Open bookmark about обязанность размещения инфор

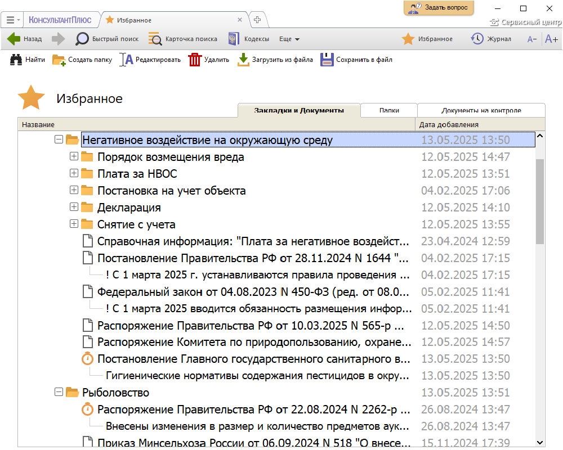coord(258,309)
